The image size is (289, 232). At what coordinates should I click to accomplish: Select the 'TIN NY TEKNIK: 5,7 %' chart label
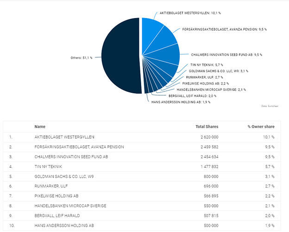(x=207, y=65)
